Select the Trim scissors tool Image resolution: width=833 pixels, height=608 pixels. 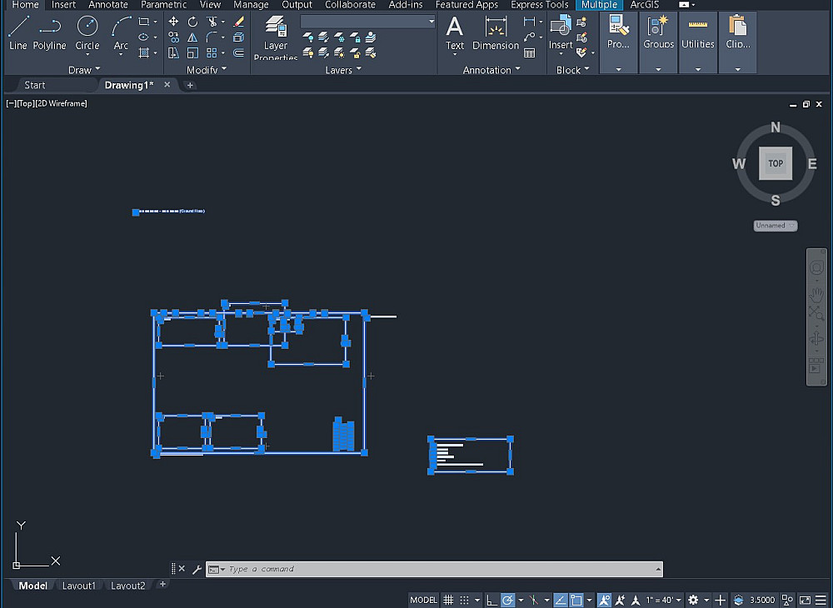(212, 22)
